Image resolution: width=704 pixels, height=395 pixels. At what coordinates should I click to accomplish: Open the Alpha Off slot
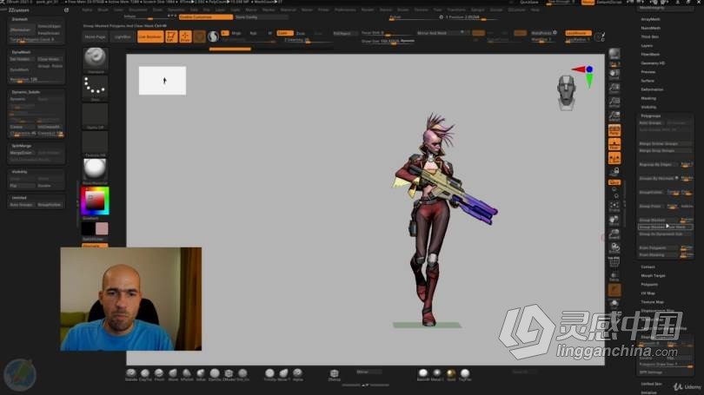(96, 115)
